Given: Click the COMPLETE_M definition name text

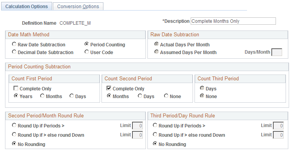Looking at the screenshot, I should click(x=75, y=23).
